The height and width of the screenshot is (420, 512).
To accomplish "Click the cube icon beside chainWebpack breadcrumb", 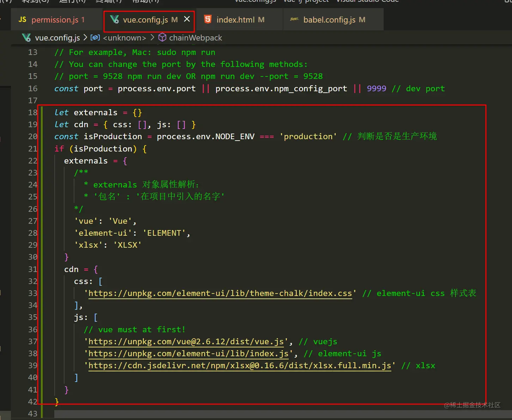I will click(x=162, y=37).
